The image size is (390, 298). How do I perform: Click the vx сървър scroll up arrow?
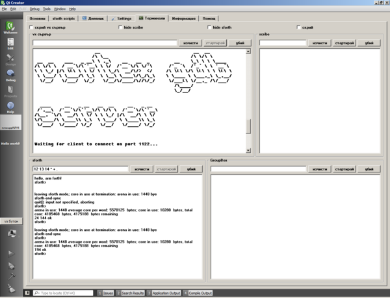[248, 51]
